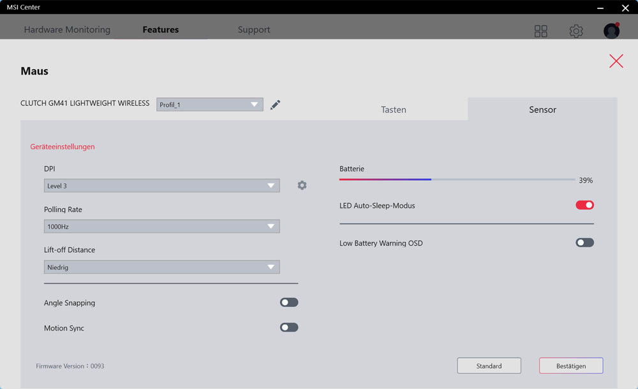638x389 pixels.
Task: Expand the DPI Level 3 dropdown
Action: point(161,185)
